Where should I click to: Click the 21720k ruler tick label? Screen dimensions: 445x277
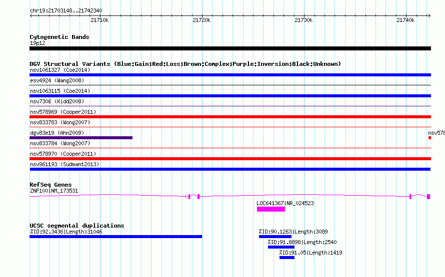coord(201,20)
